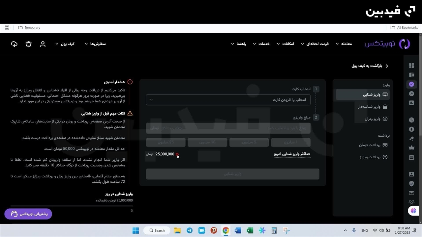The image size is (422, 237).
Task: Open the calendar icon in right sidebar
Action: tap(411, 157)
